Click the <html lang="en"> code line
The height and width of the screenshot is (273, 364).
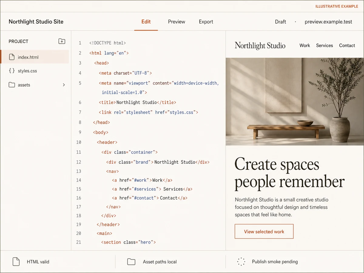109,53
